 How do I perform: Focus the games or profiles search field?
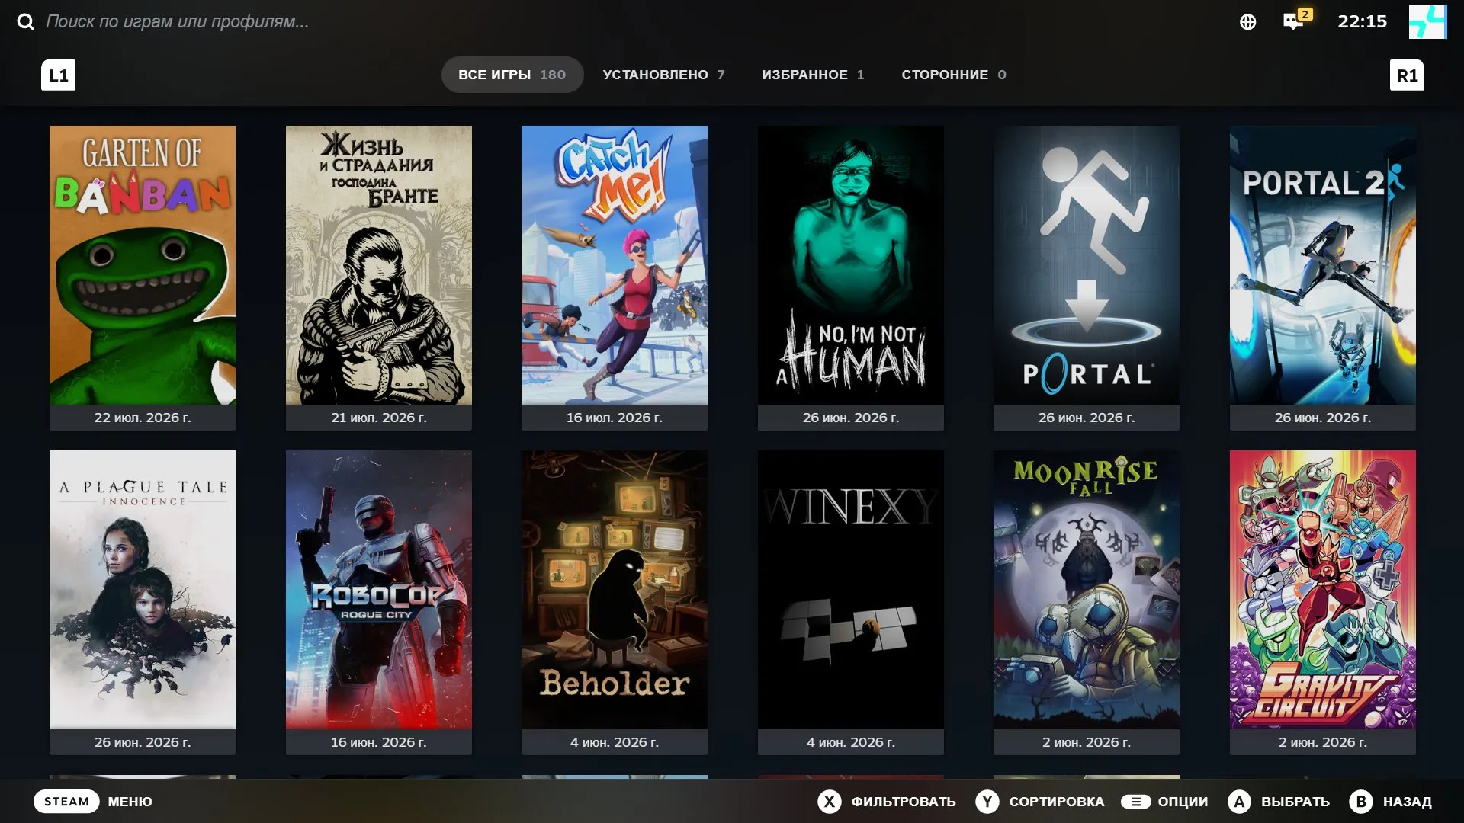pyautogui.click(x=177, y=21)
